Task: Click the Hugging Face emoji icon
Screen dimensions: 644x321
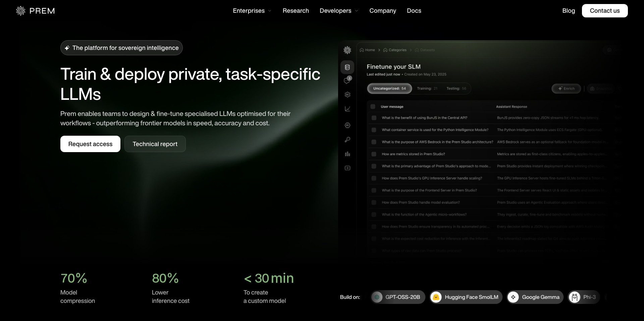Action: click(436, 297)
